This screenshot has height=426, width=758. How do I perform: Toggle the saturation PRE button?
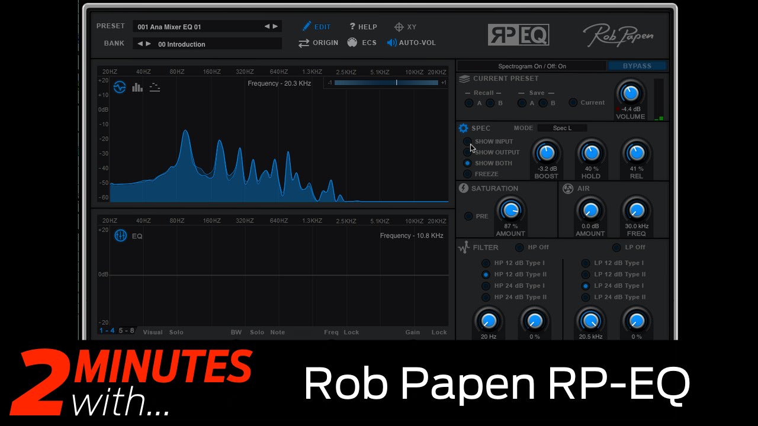coord(468,217)
